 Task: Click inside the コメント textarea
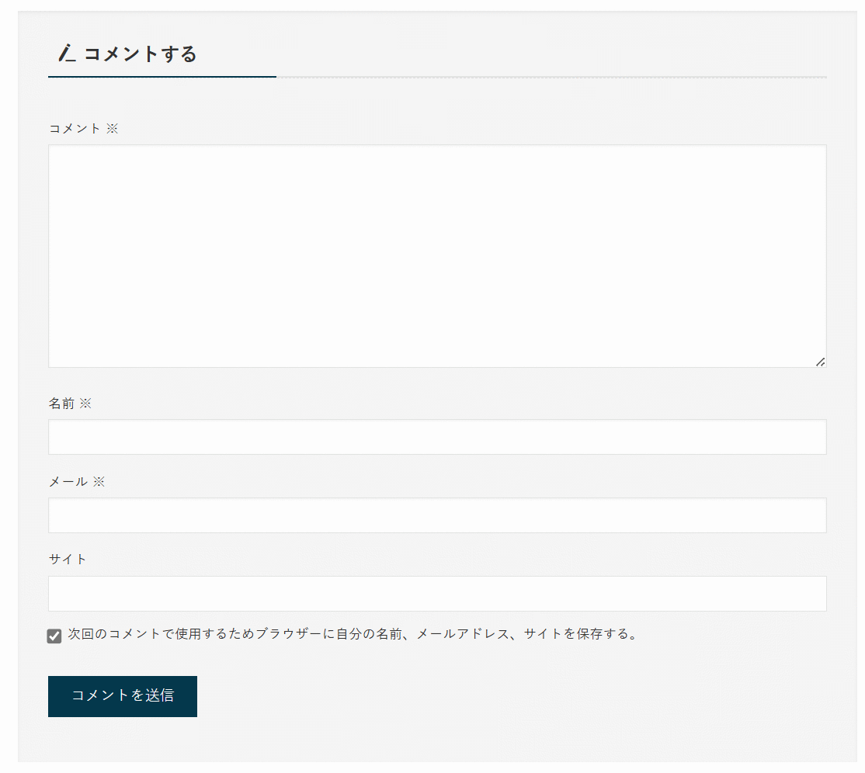[x=437, y=255]
